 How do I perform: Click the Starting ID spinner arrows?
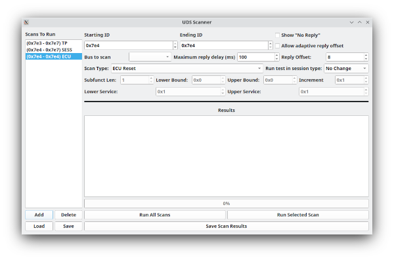click(x=175, y=45)
